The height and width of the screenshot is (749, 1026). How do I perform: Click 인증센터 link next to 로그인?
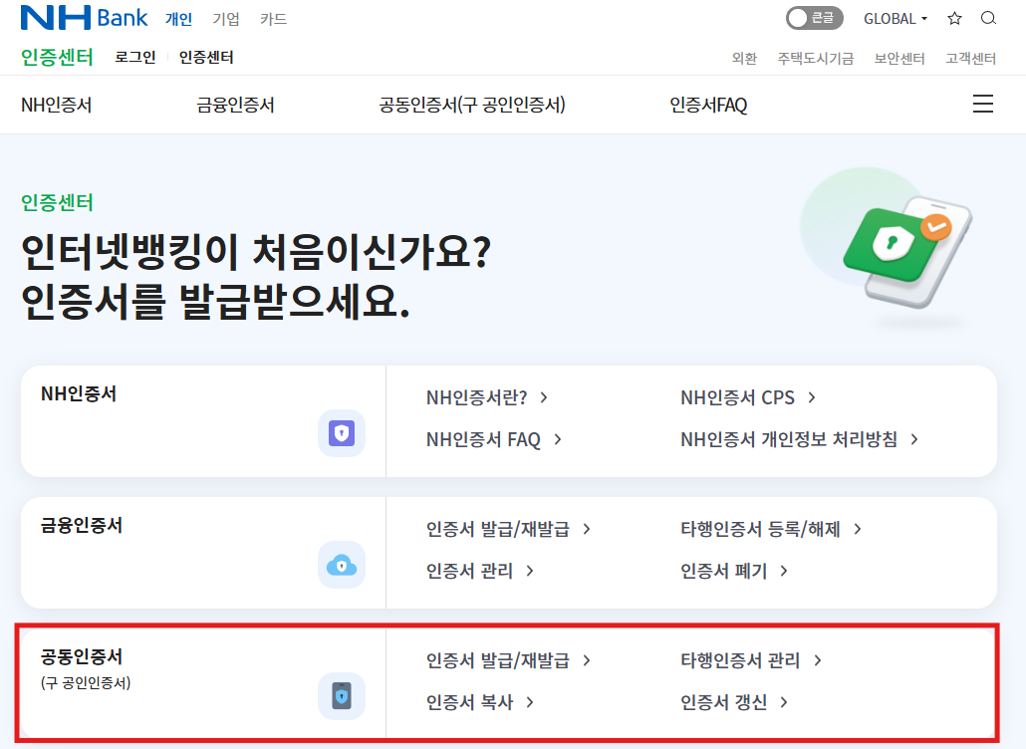(206, 58)
